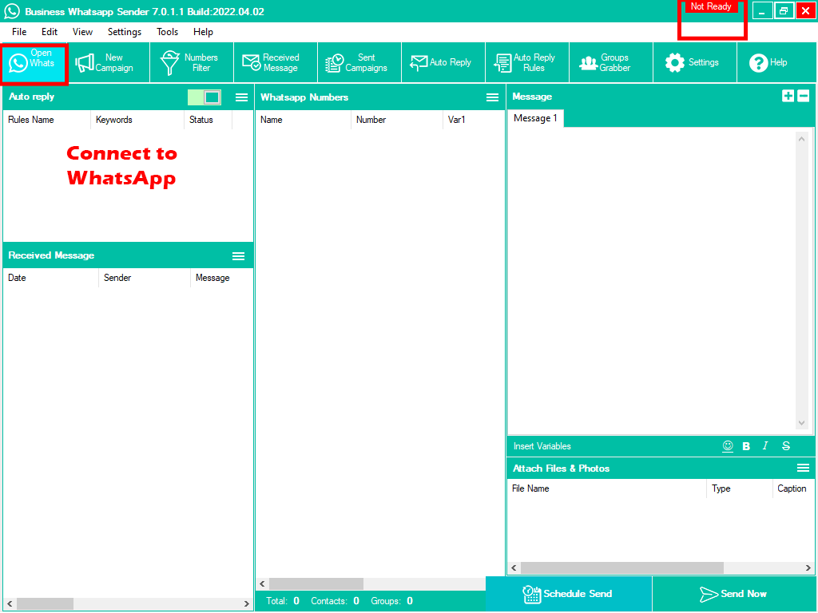Click inside the Message 1 text area
The width and height of the screenshot is (818, 613).
(x=652, y=282)
